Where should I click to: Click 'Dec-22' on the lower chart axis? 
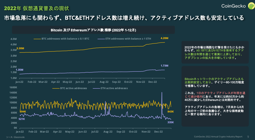coord(158,131)
